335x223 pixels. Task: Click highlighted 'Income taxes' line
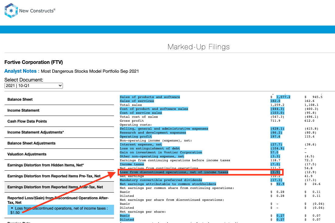point(132,164)
